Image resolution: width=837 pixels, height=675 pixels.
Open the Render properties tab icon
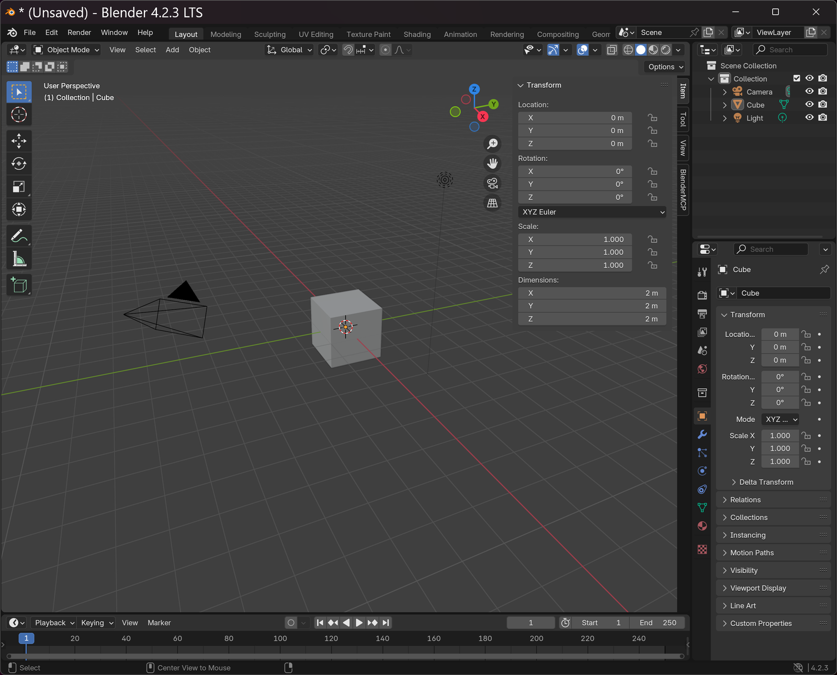coord(702,296)
